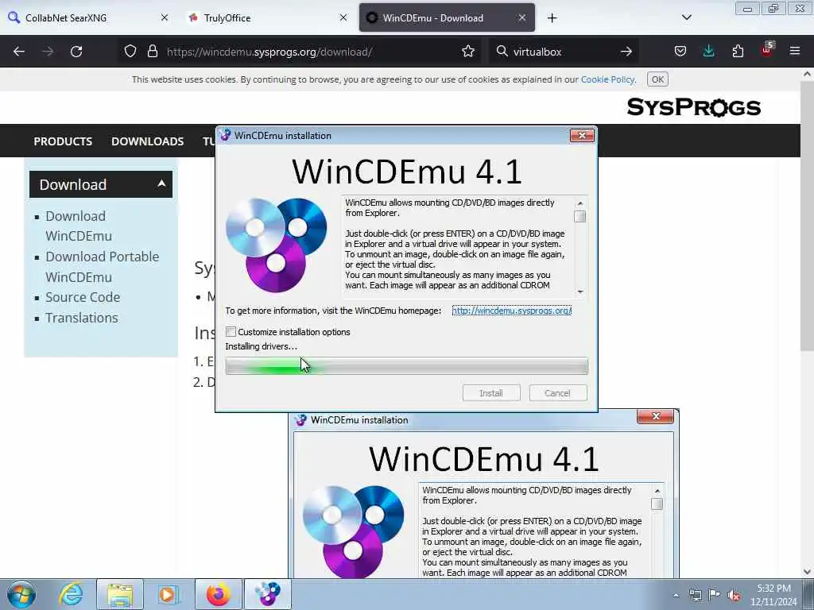814x610 pixels.
Task: Switch to Firefox in the taskbar
Action: (x=218, y=594)
